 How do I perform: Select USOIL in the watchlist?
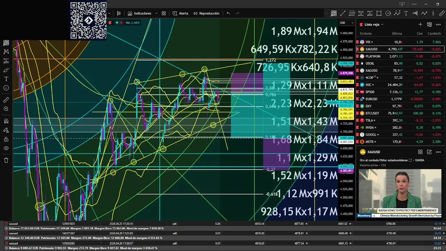click(x=400, y=63)
